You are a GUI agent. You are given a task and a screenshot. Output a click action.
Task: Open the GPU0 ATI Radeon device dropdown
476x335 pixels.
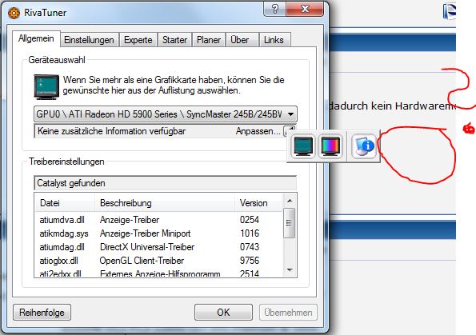pos(166,114)
